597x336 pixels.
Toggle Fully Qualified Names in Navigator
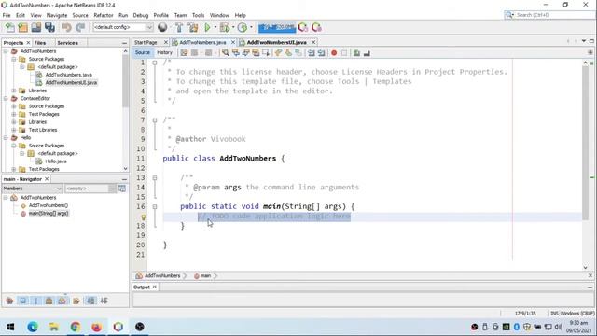pos(76,301)
